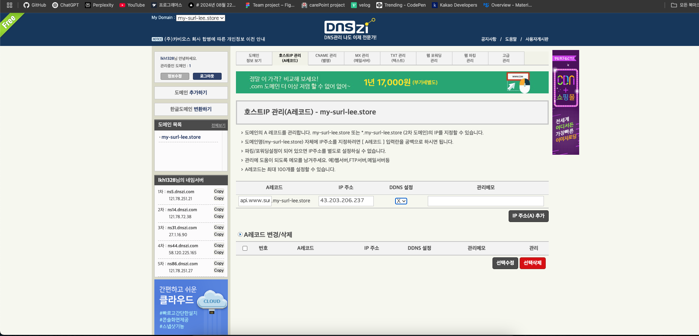Click the IP 주소(A) 추가 button
This screenshot has width=699, height=336.
(x=528, y=216)
